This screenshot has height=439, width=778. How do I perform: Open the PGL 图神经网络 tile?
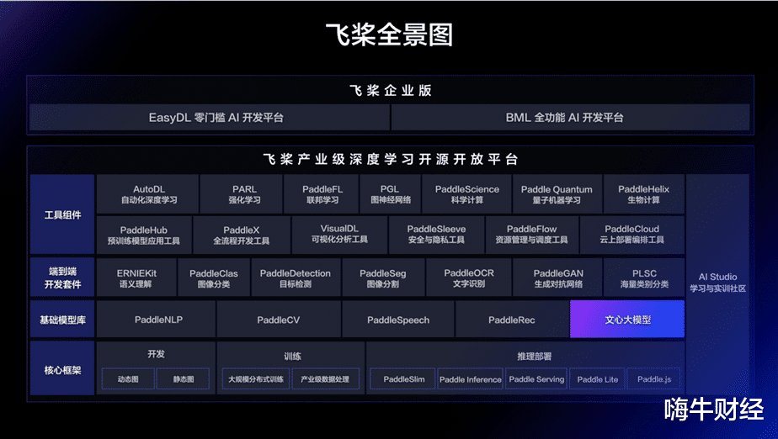pyautogui.click(x=391, y=194)
